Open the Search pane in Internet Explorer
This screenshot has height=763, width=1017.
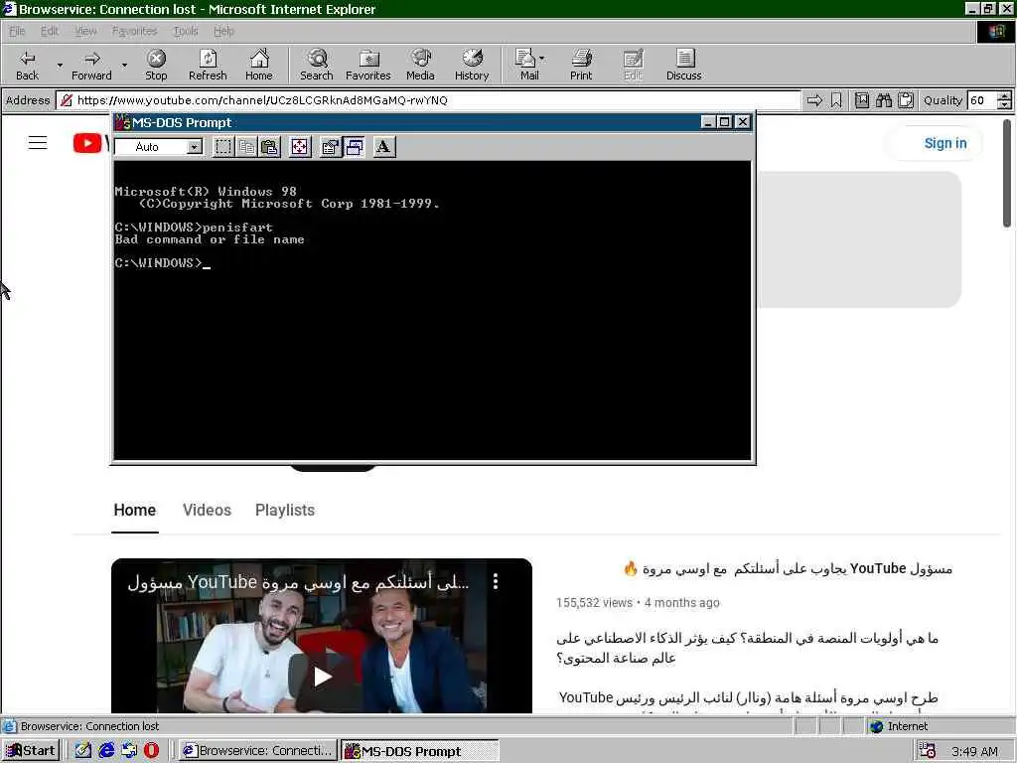click(x=317, y=65)
